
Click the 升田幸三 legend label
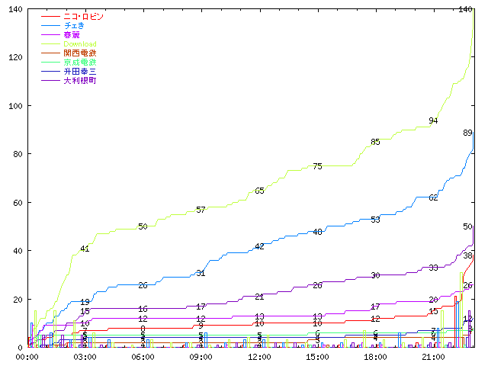80,71
